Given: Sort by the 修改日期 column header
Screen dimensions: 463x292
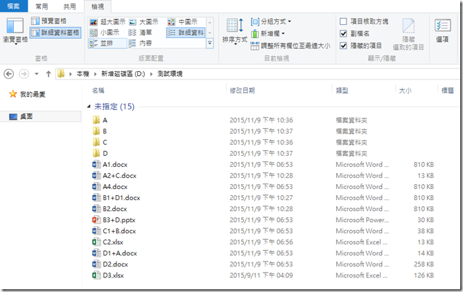Looking at the screenshot, I should [242, 91].
